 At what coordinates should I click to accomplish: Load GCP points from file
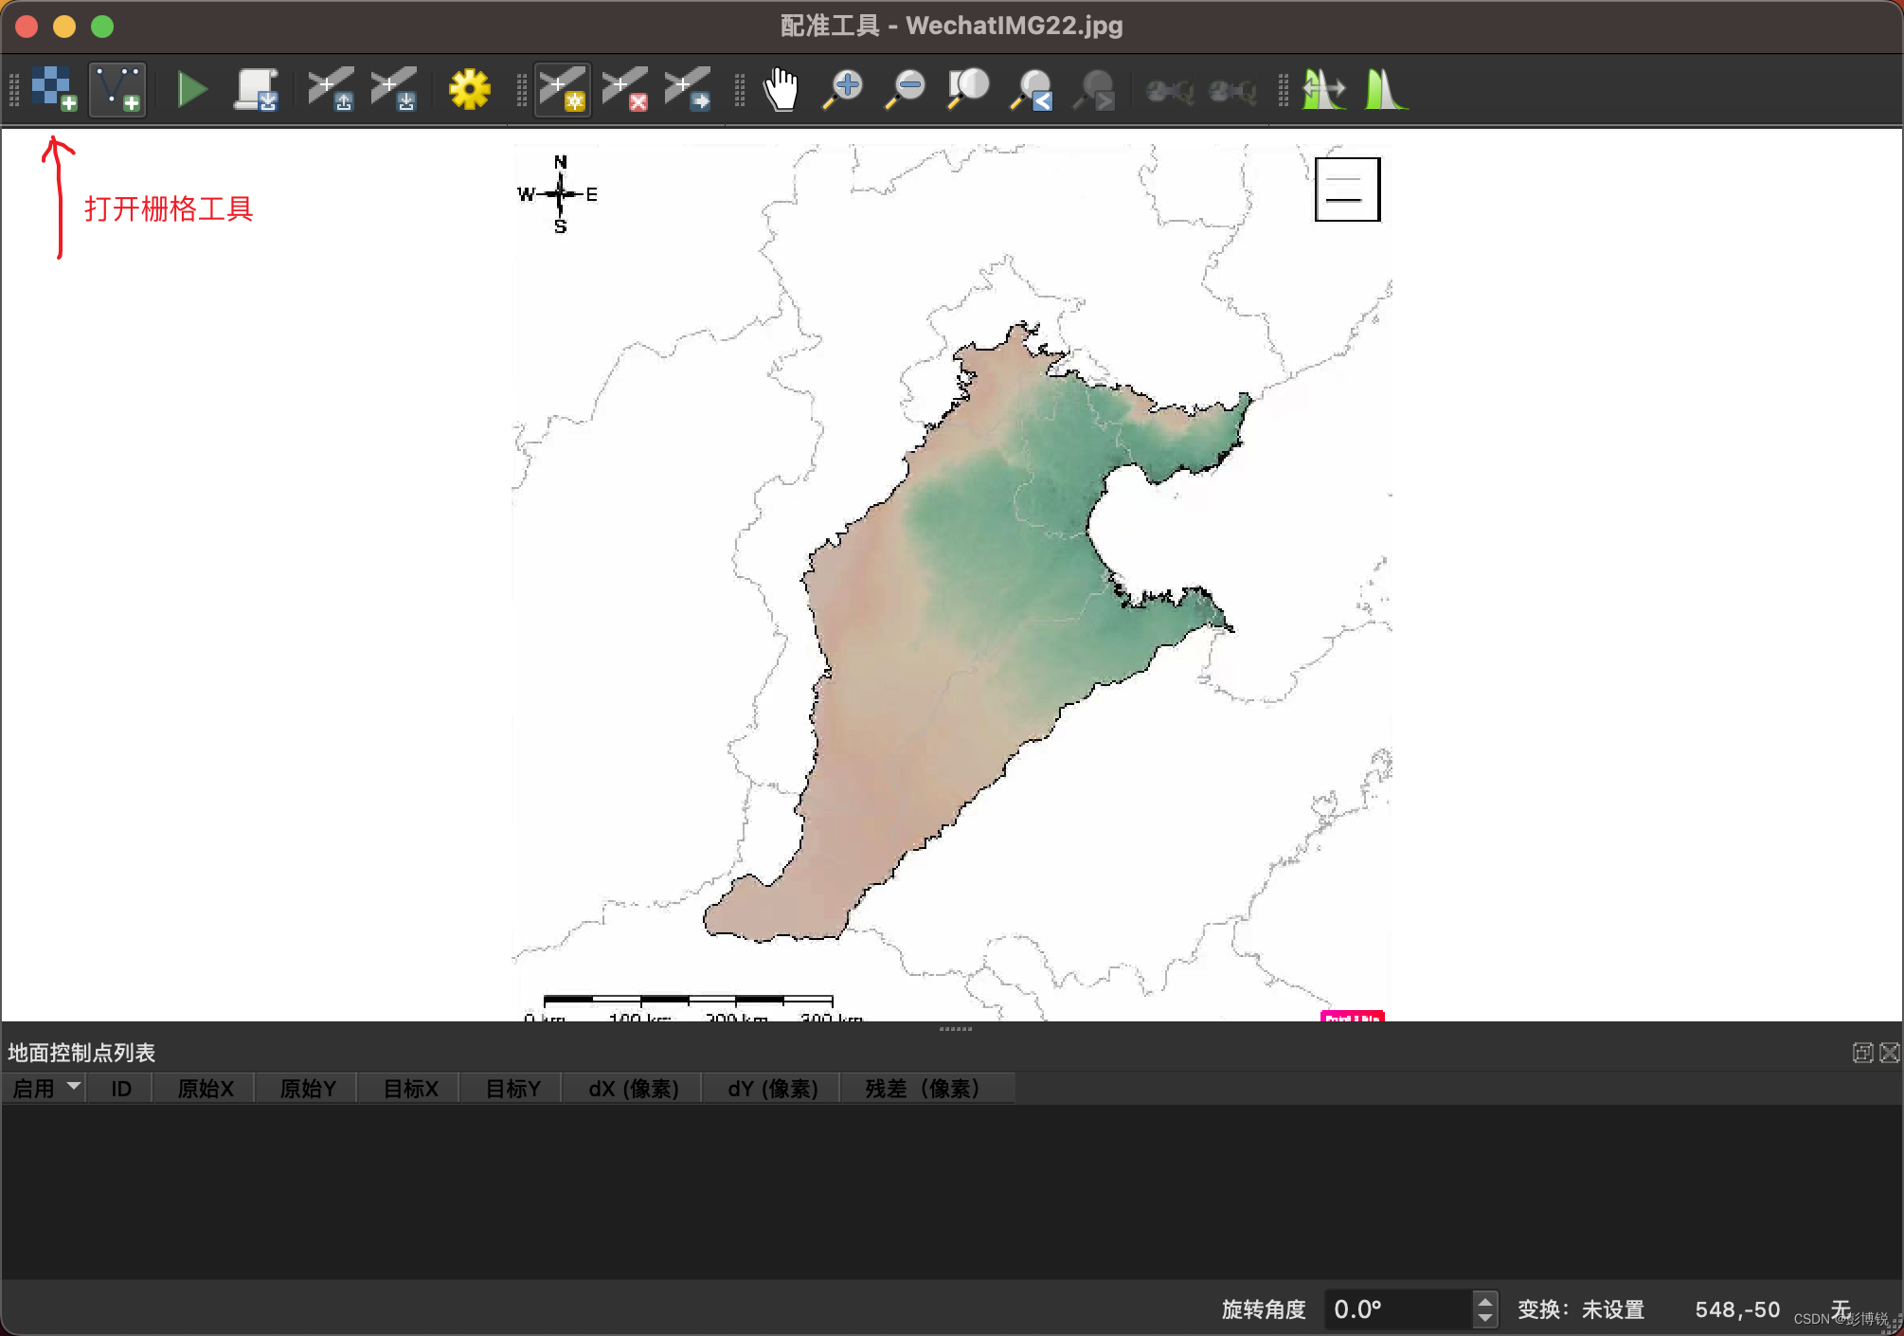(331, 89)
